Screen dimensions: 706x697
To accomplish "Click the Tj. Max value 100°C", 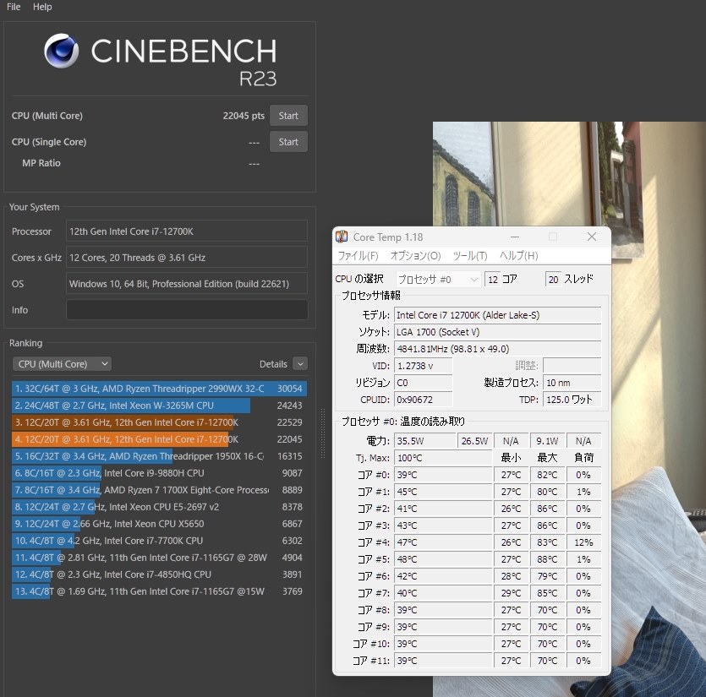I will (x=443, y=458).
